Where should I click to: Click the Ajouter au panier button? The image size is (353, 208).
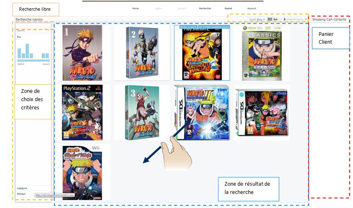click(x=189, y=27)
